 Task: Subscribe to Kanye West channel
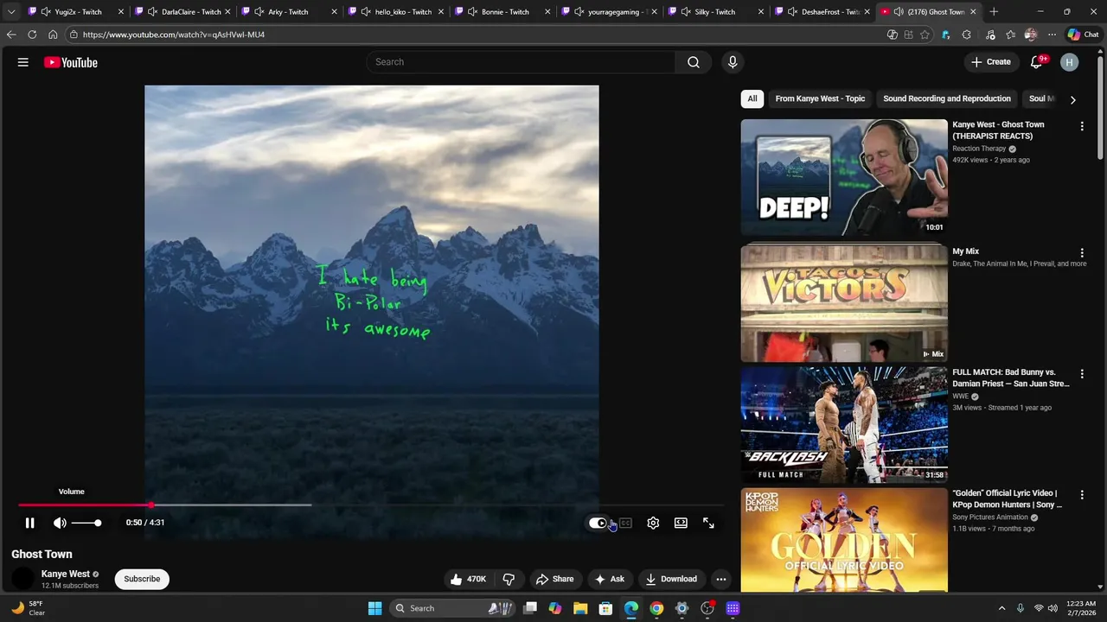(x=142, y=579)
